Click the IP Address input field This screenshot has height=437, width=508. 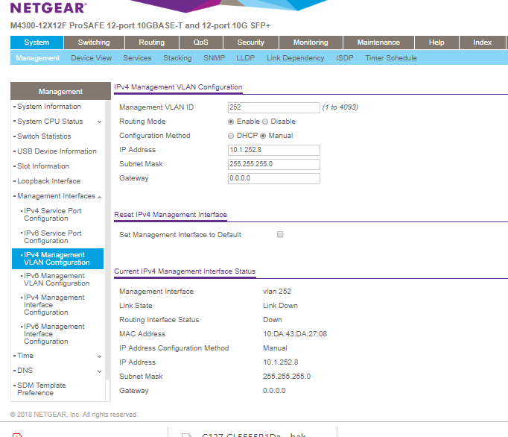[x=274, y=150]
